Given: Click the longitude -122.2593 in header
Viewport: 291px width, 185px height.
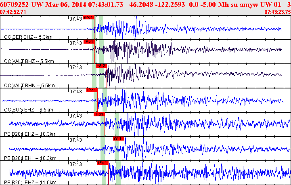Looking at the screenshot, I should (x=170, y=4).
